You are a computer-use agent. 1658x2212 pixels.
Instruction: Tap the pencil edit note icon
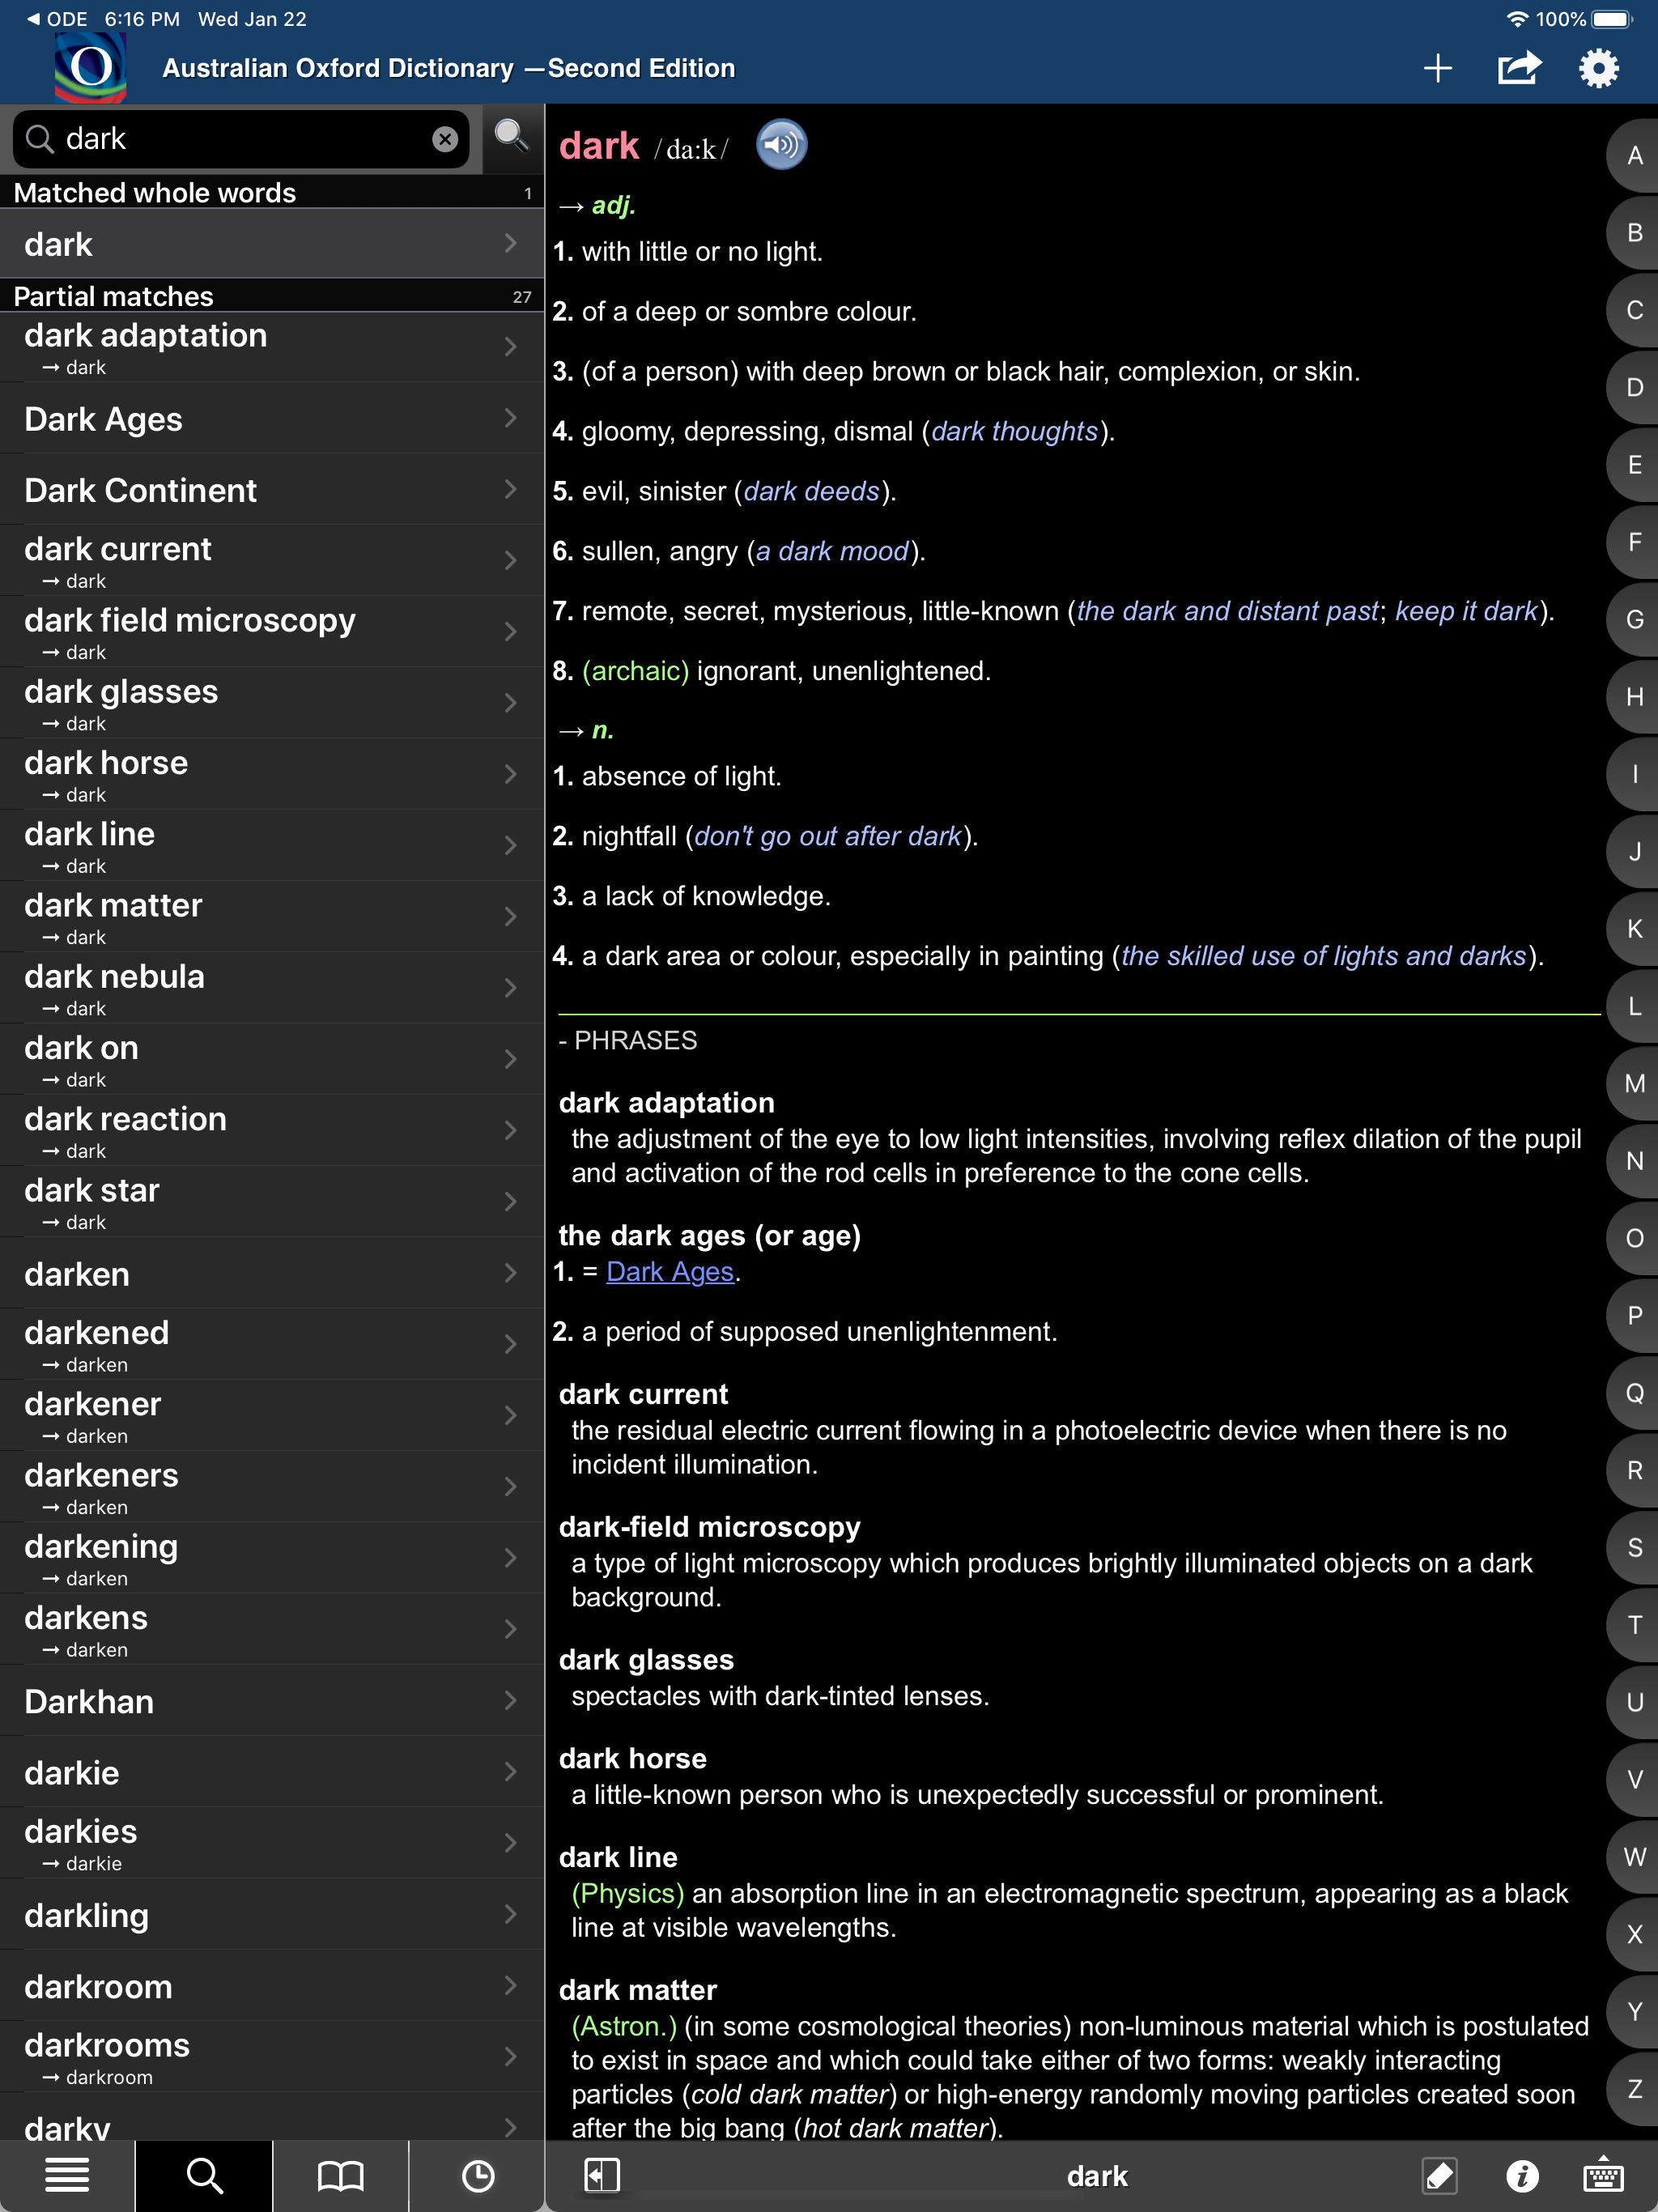[x=1439, y=2175]
